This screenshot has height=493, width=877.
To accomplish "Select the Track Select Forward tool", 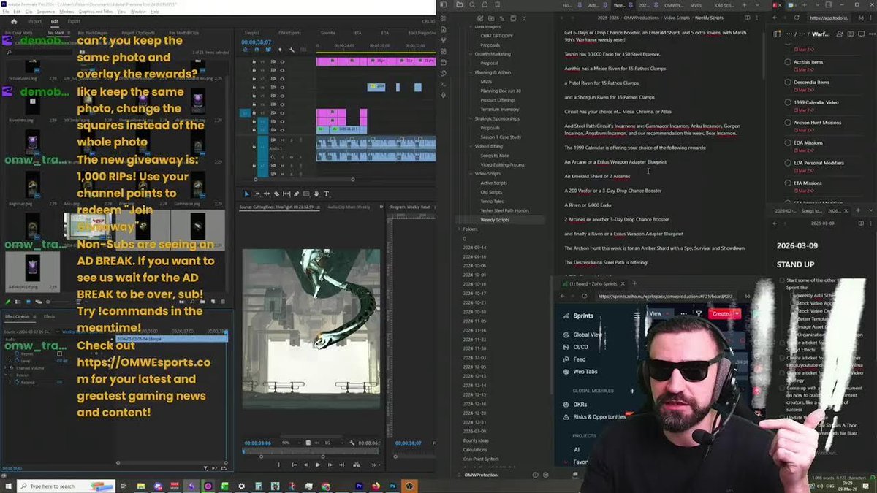I will click(x=257, y=194).
